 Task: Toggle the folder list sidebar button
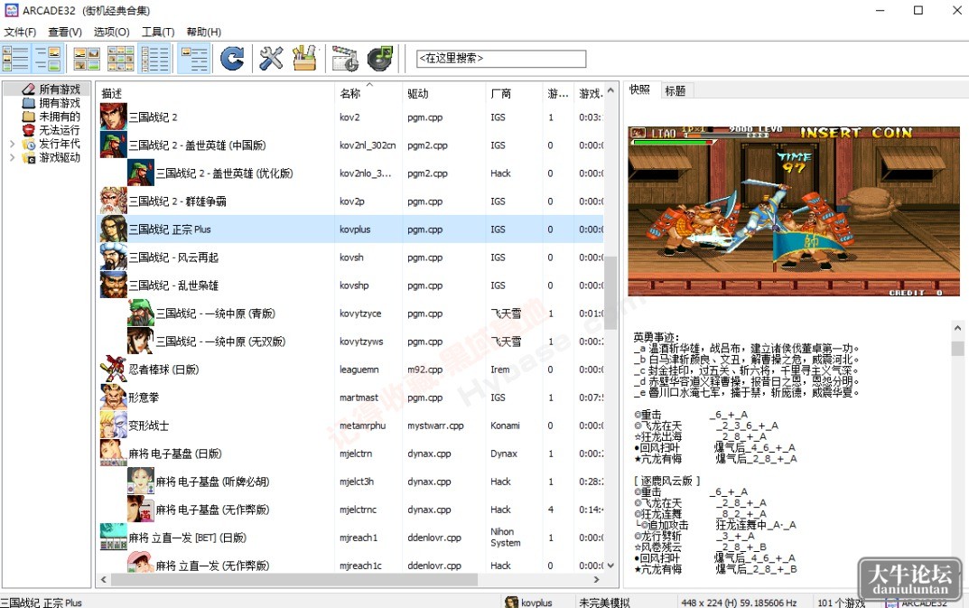click(x=15, y=59)
